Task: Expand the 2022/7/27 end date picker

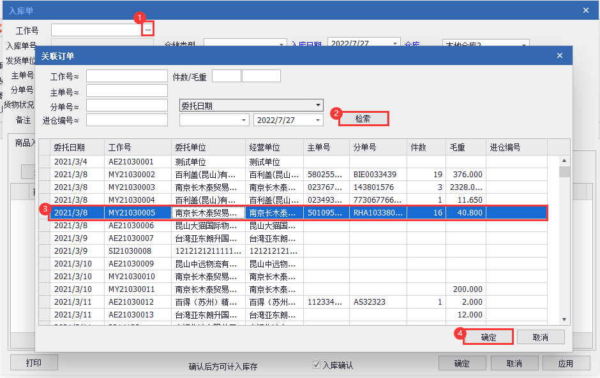Action: click(319, 120)
